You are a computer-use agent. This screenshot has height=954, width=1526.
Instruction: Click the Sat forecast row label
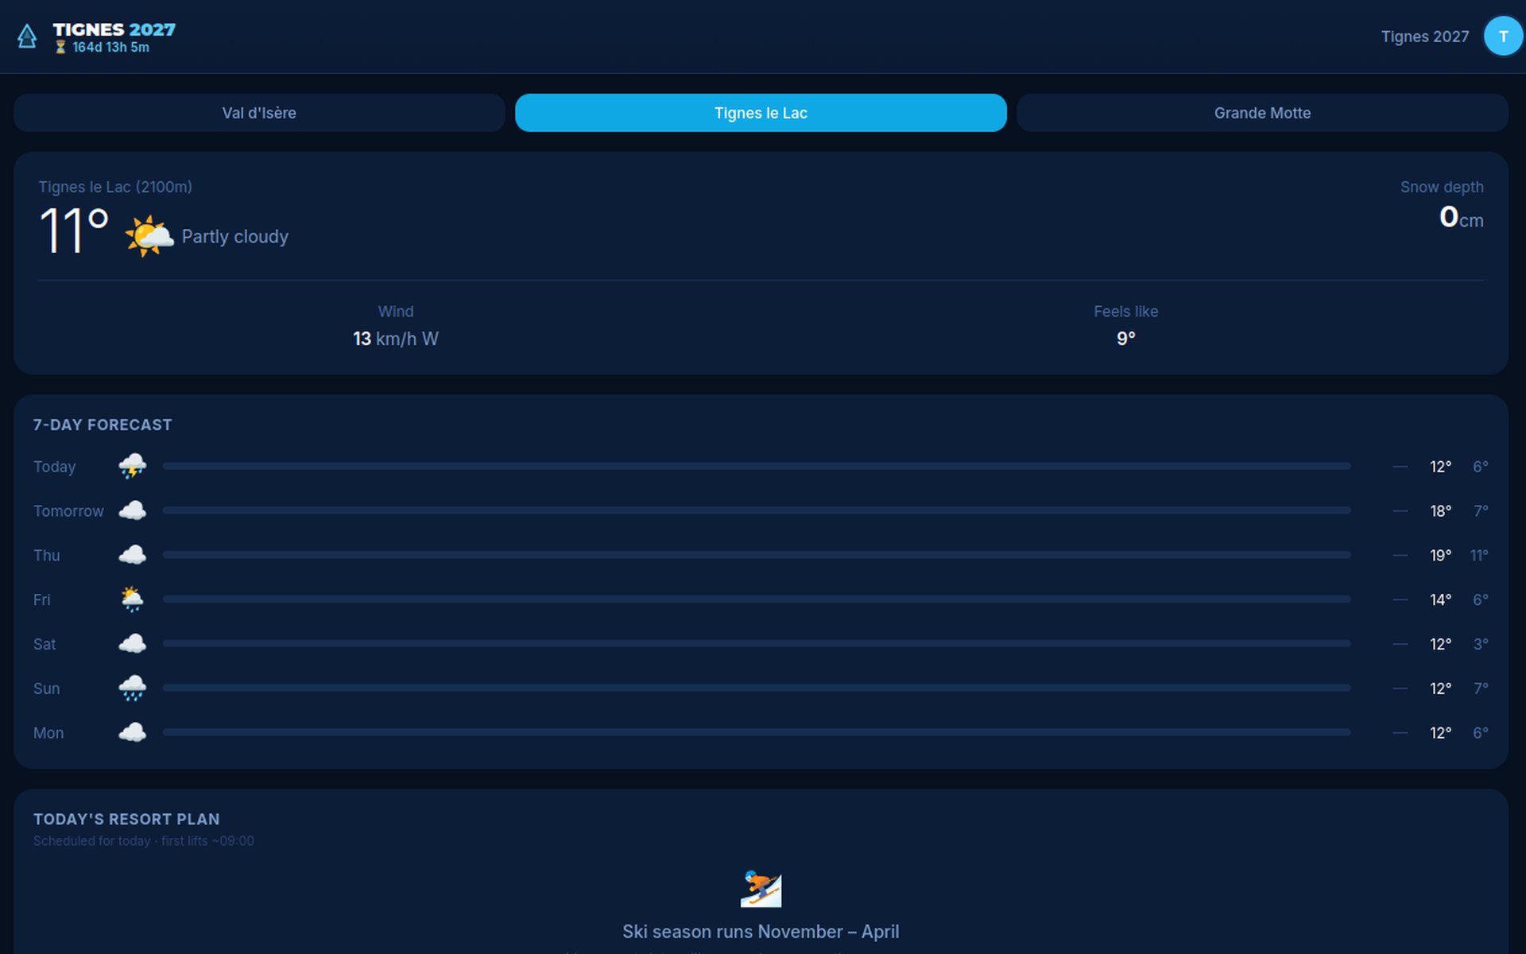click(45, 644)
